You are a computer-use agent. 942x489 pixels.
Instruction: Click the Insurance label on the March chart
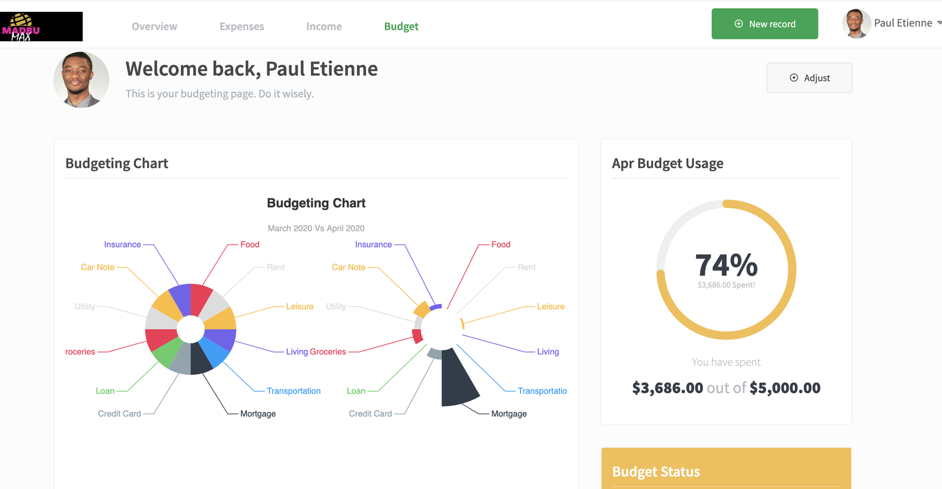(122, 244)
